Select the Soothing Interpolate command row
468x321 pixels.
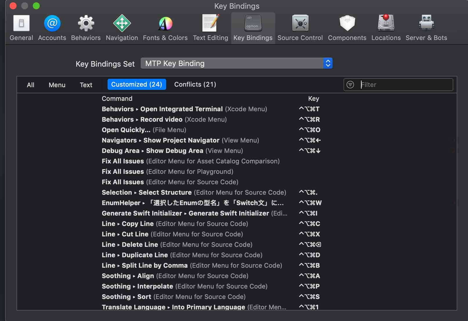tap(237, 286)
